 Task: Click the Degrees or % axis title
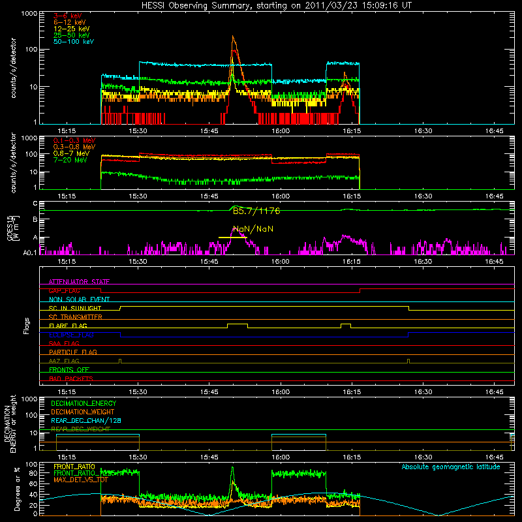(17, 489)
